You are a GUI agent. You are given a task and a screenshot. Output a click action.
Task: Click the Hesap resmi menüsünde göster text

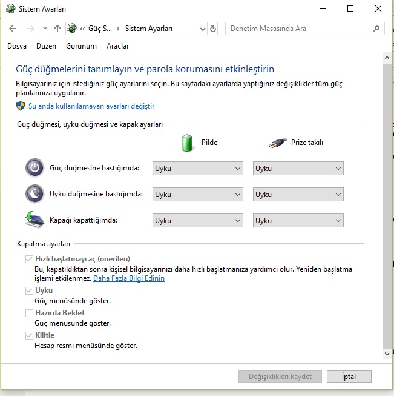[86, 346]
